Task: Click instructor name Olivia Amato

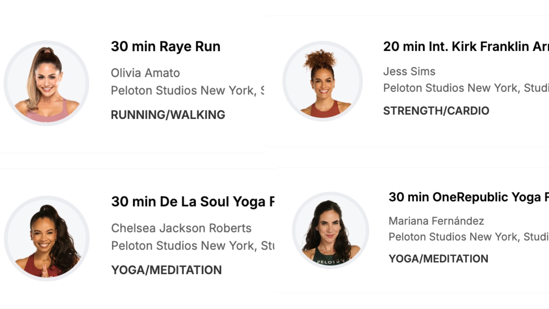Action: click(x=145, y=73)
